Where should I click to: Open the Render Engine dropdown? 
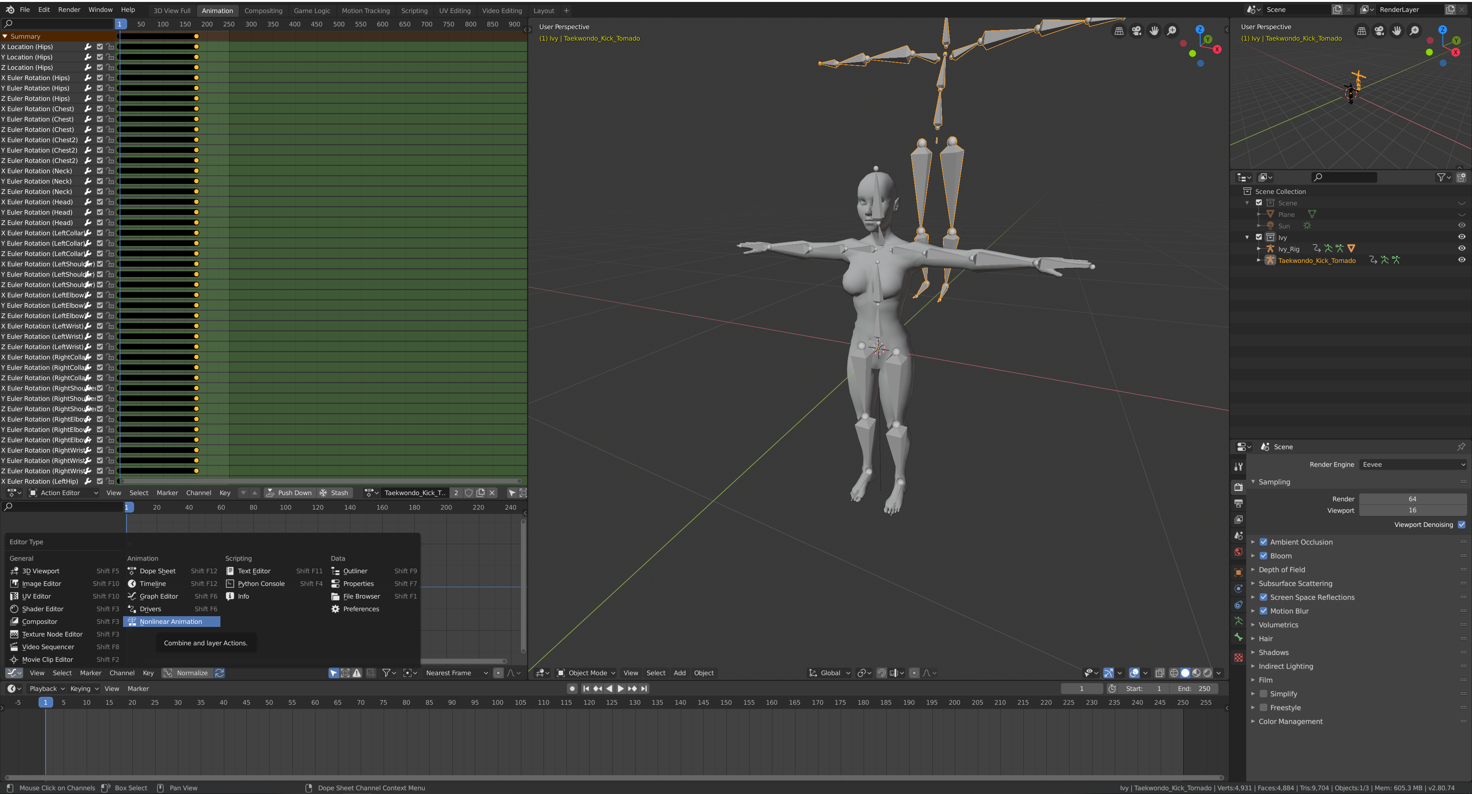click(x=1413, y=464)
